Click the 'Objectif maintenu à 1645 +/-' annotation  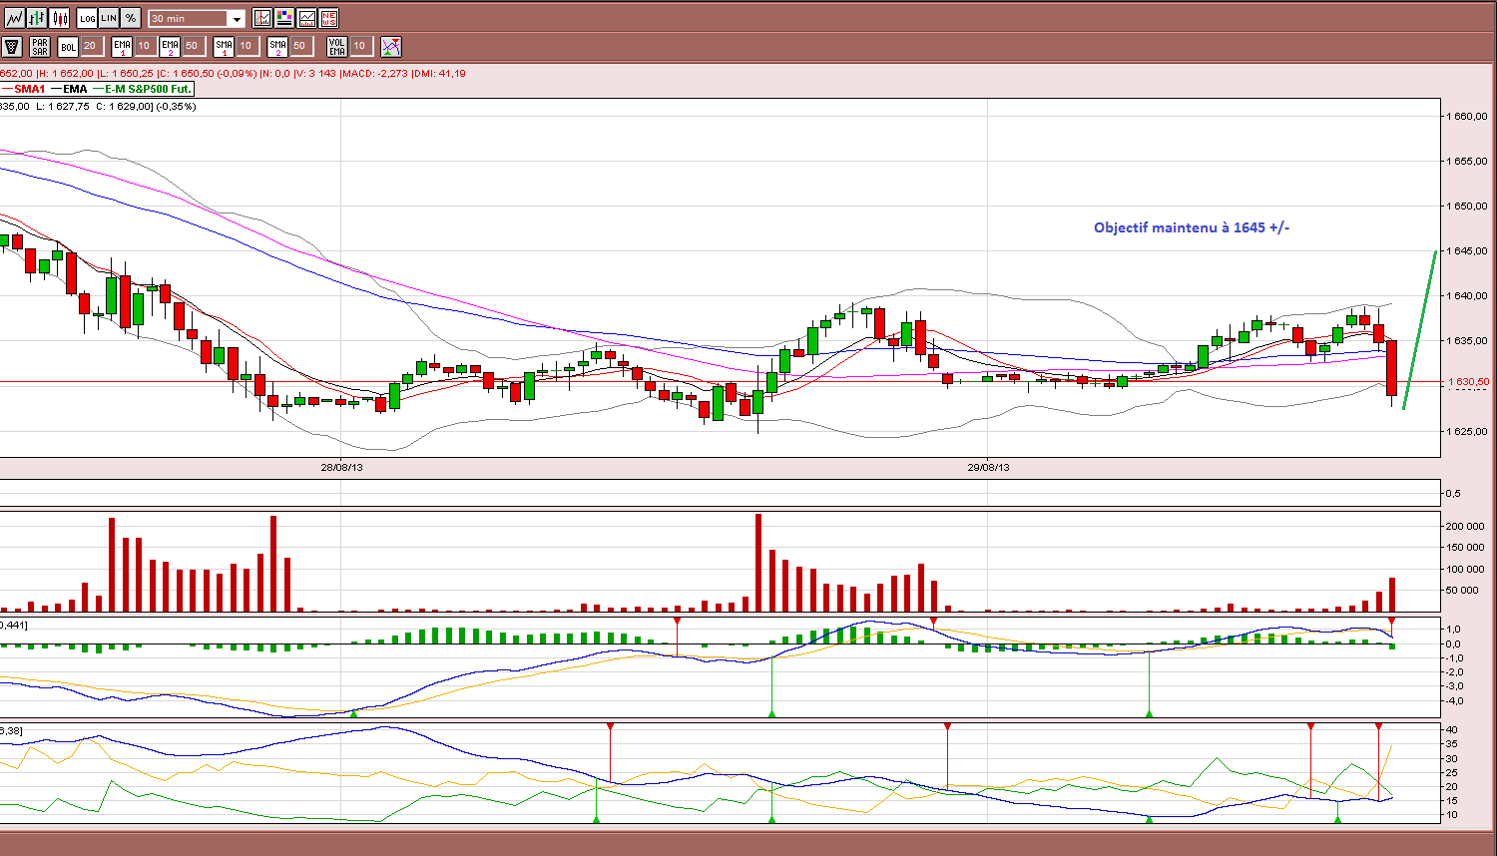coord(1192,227)
